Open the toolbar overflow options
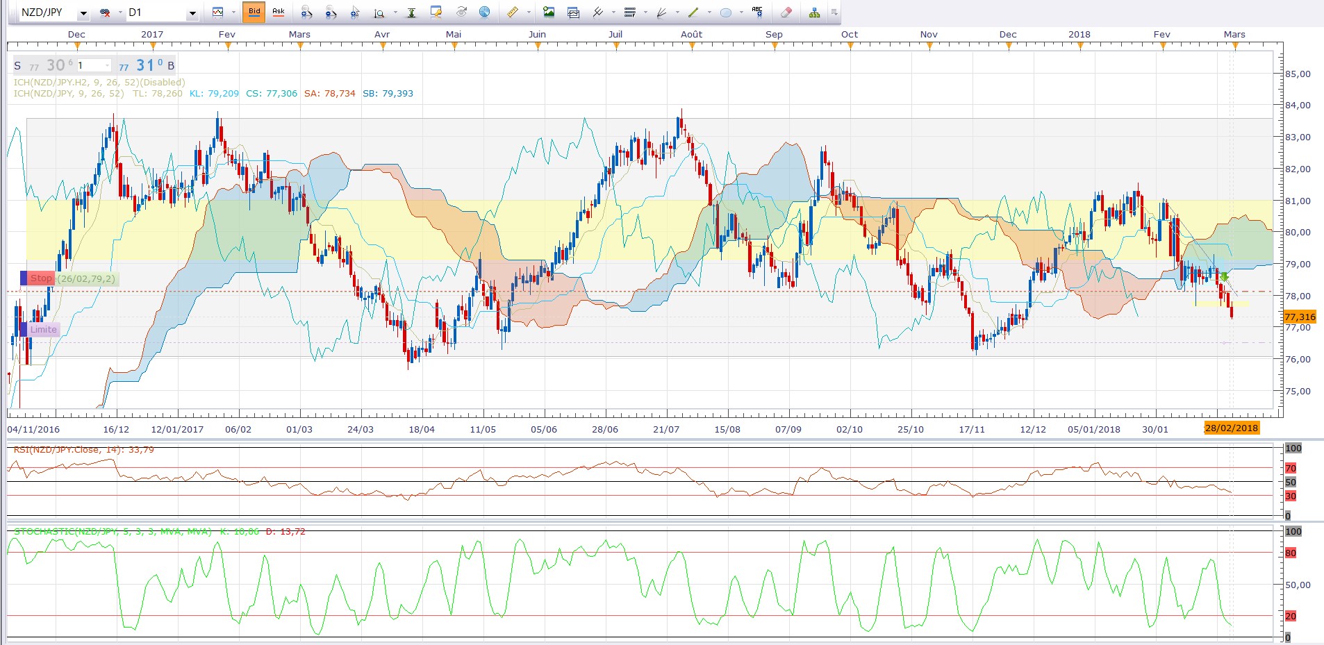Screen dimensions: 1324x645 [x=834, y=12]
